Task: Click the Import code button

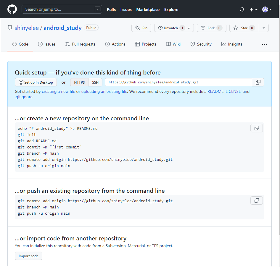Action: pyautogui.click(x=29, y=256)
